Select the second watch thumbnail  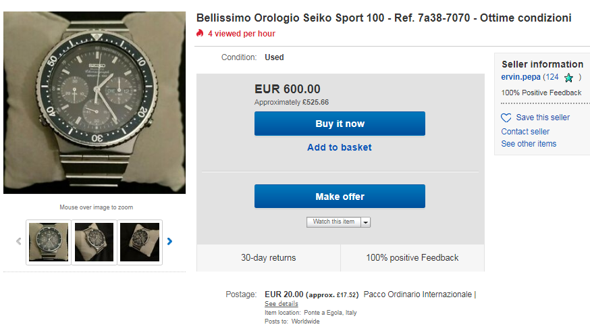(x=94, y=242)
